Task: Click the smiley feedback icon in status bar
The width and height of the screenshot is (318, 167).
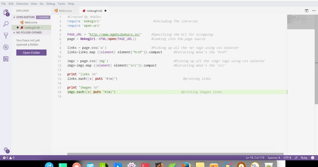Action: 312,157
